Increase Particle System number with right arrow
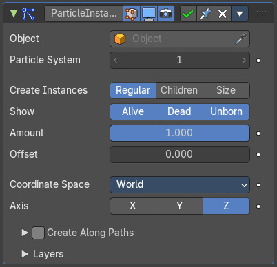277x267 pixels. click(x=244, y=60)
